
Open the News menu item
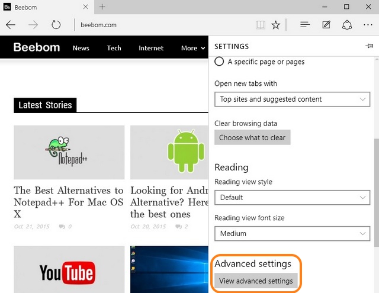click(x=81, y=48)
